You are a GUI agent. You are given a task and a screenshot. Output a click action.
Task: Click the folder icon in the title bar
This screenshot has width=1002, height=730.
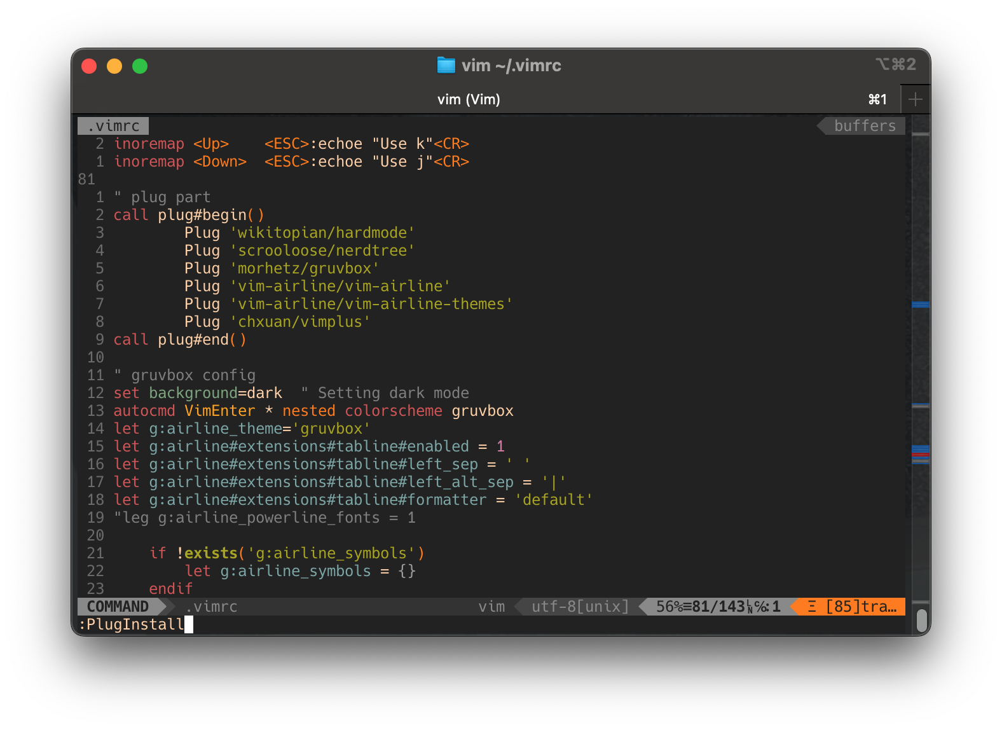click(446, 65)
